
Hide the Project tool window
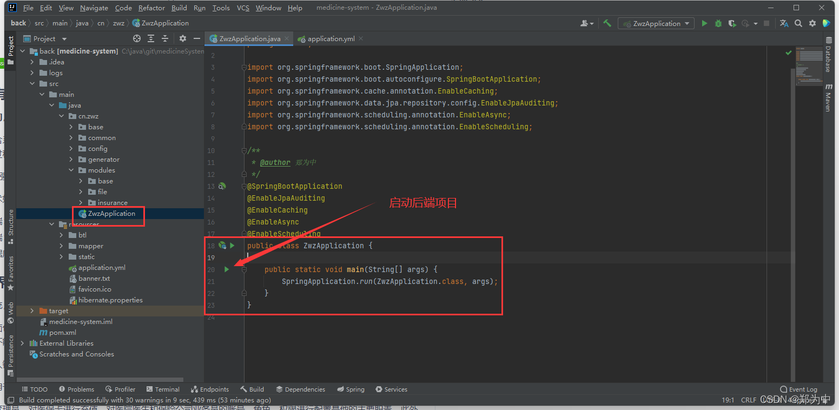(196, 38)
